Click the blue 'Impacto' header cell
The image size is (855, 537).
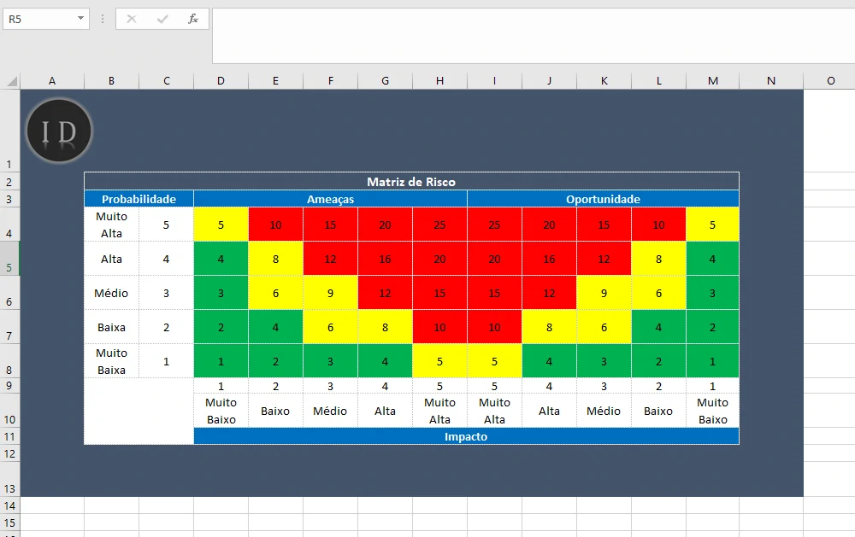(x=467, y=436)
